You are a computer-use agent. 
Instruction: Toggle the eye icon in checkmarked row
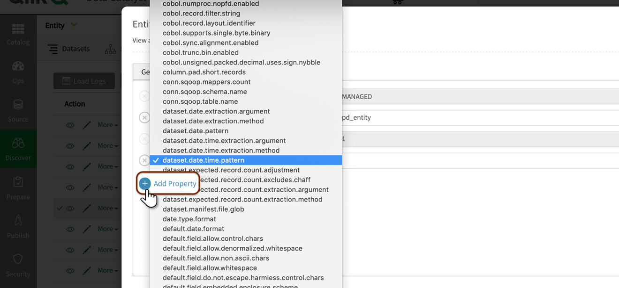[x=70, y=209]
